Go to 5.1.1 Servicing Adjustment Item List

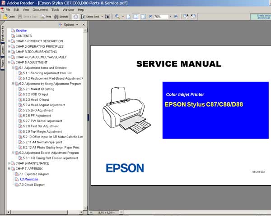[x=47, y=73]
